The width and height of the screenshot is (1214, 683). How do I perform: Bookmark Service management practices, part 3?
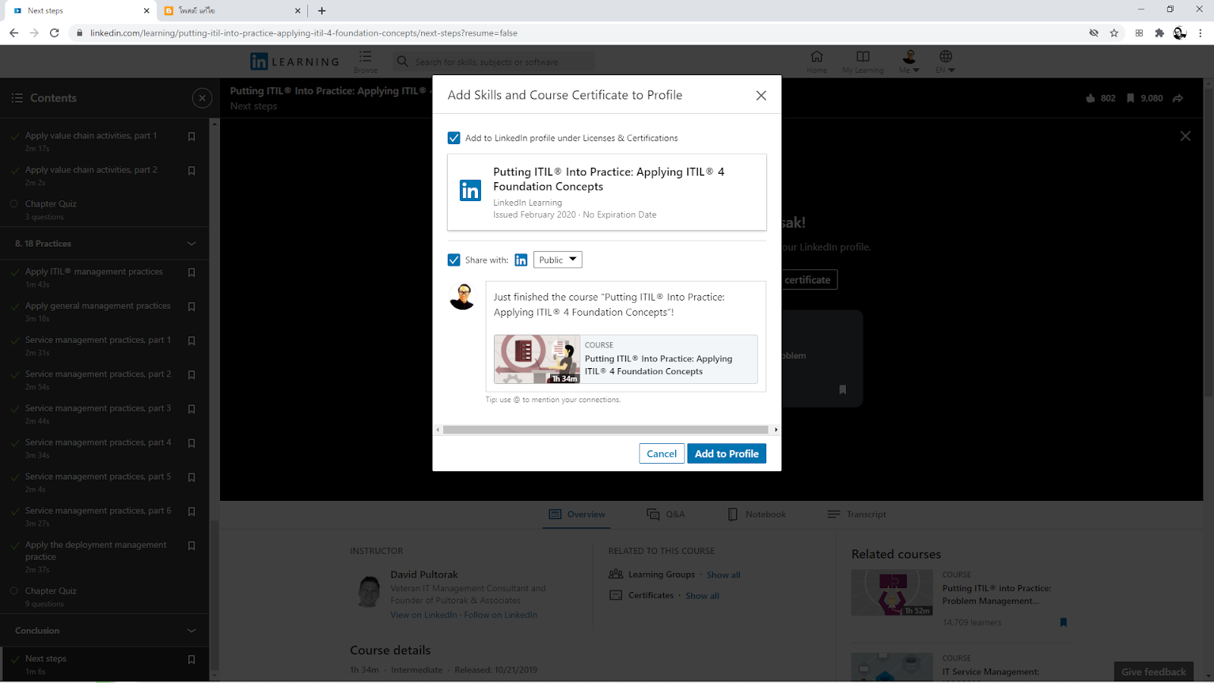point(191,409)
